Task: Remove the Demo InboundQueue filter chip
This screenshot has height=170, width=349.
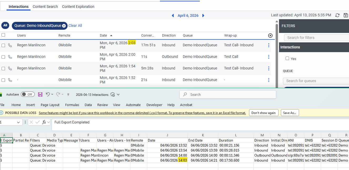Action: 64,26
